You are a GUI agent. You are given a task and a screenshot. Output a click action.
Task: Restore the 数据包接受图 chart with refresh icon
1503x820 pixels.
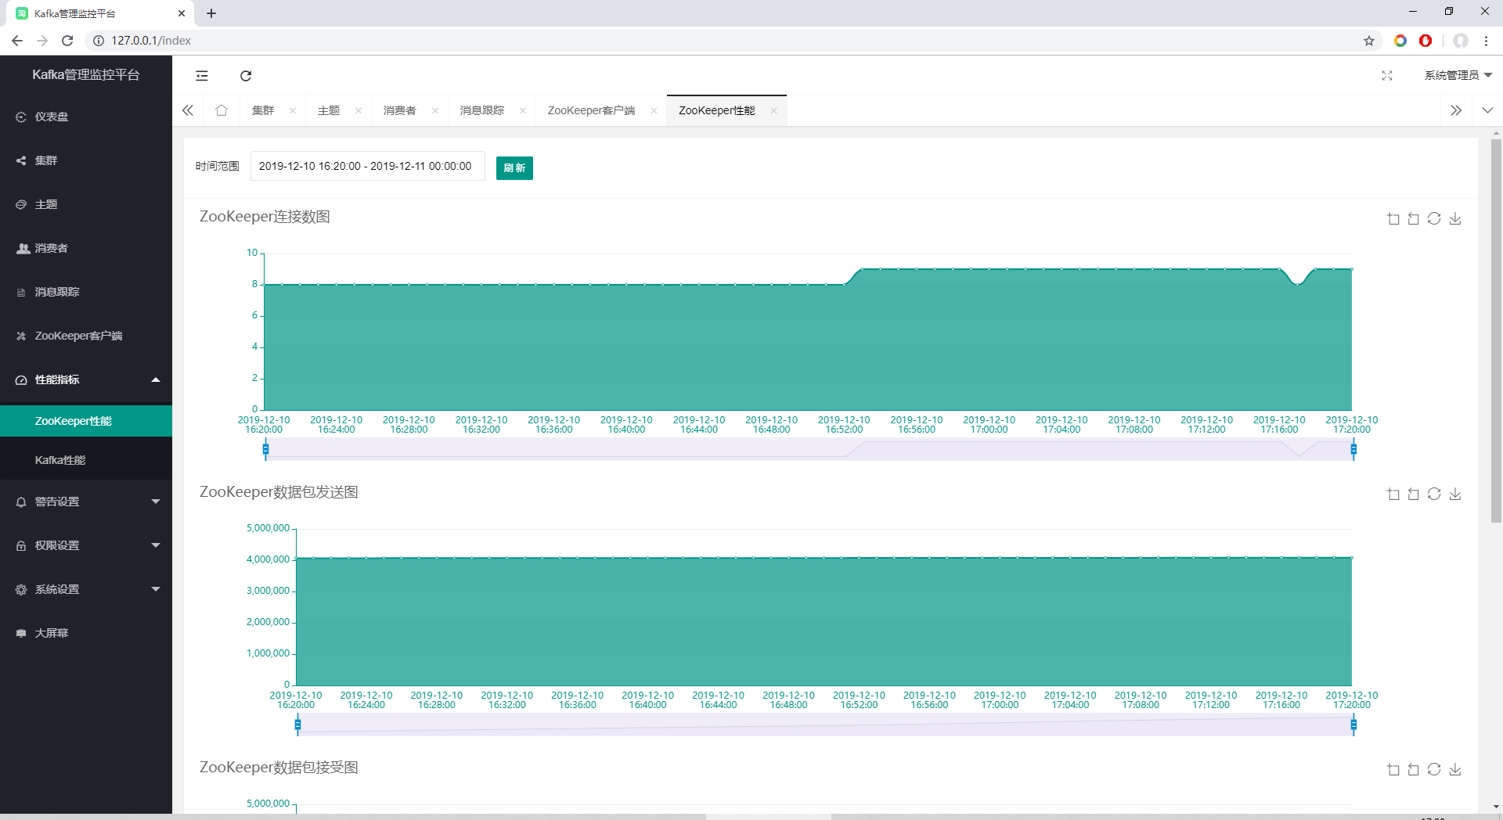pos(1434,770)
